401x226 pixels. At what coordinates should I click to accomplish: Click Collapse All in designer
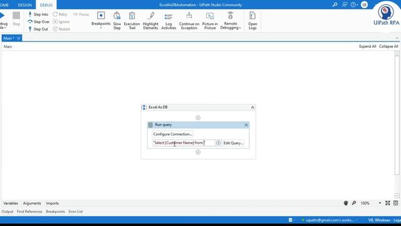click(x=388, y=46)
